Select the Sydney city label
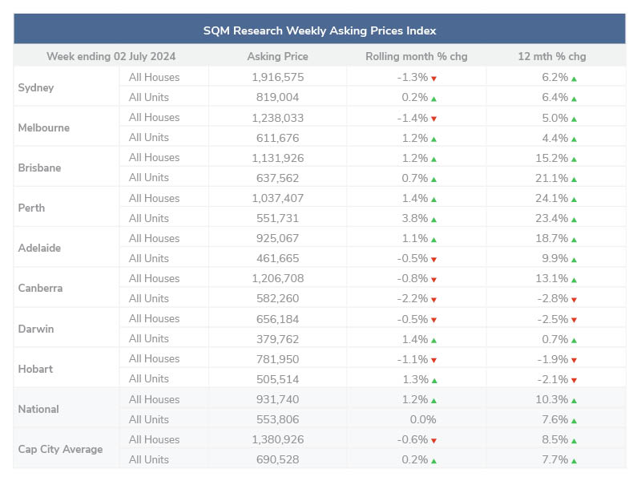Viewport: 641px width, 481px height. tap(36, 88)
